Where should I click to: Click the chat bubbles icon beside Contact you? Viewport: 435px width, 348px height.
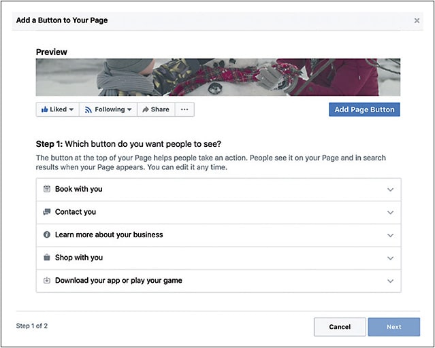click(47, 212)
